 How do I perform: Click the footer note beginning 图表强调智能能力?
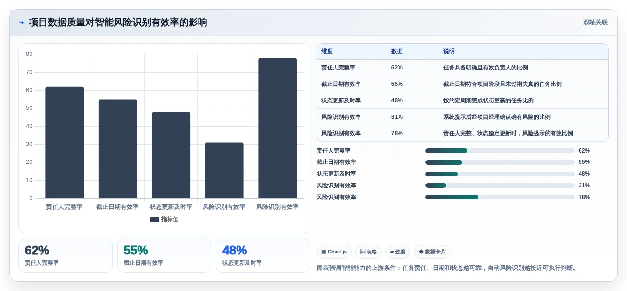[x=448, y=268]
